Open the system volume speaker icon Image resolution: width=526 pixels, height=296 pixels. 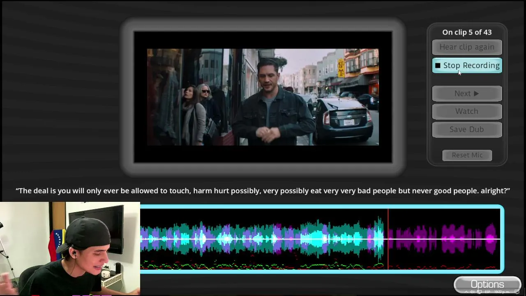(473, 292)
